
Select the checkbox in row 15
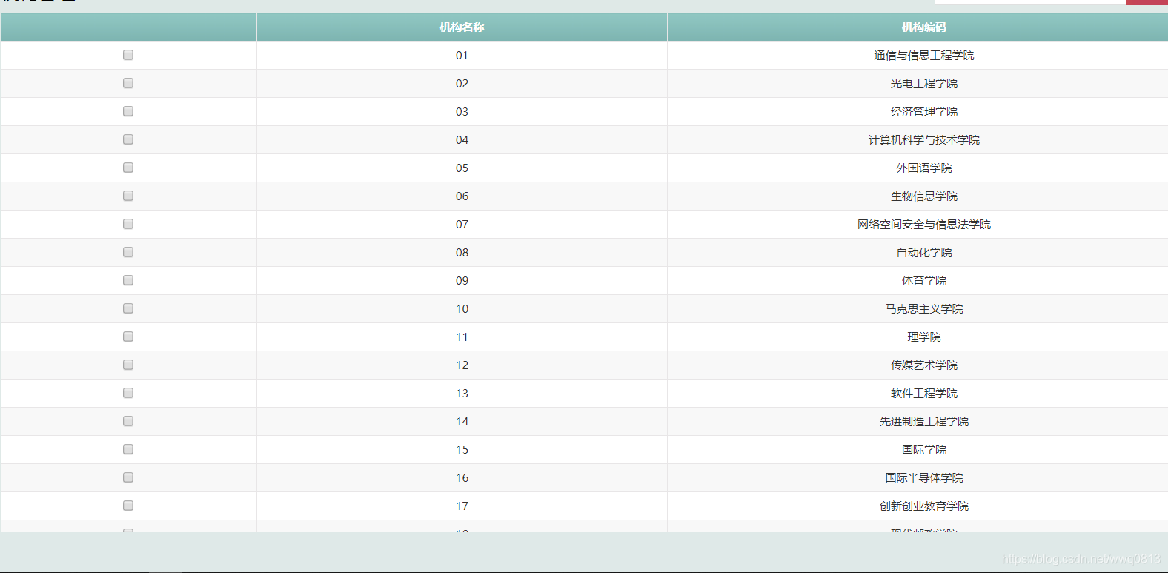128,449
